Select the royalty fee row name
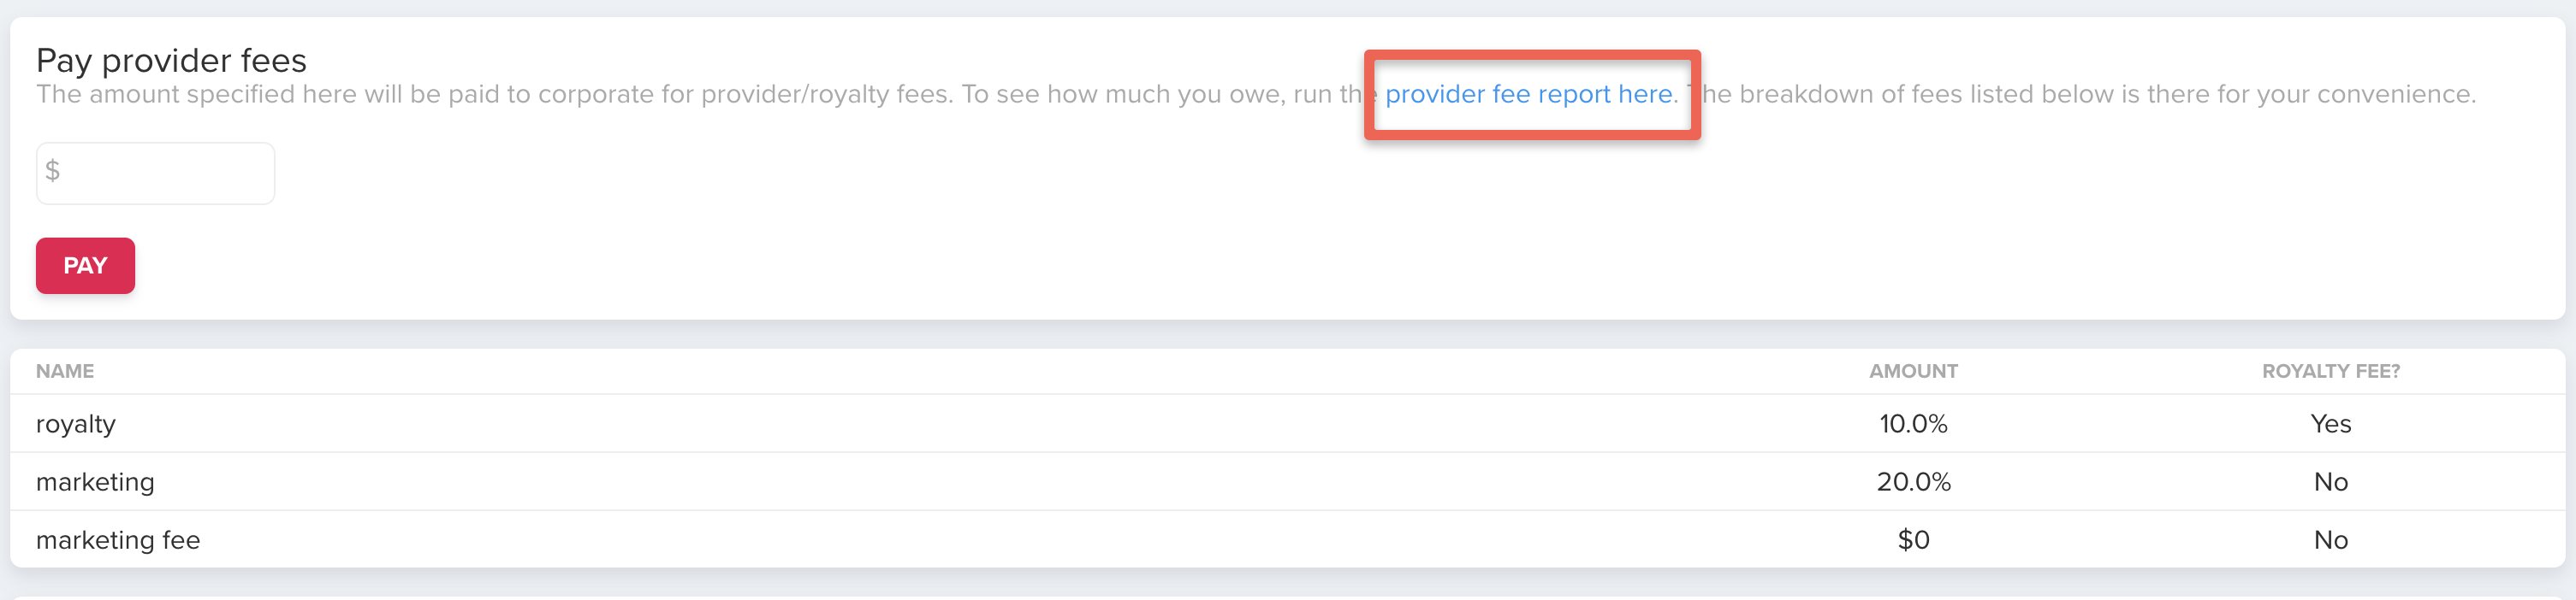This screenshot has width=2576, height=600. (x=76, y=424)
